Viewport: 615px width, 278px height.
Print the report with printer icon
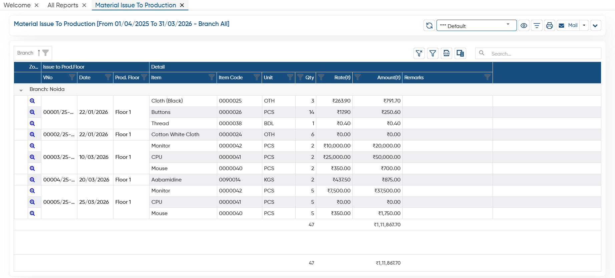[549, 25]
